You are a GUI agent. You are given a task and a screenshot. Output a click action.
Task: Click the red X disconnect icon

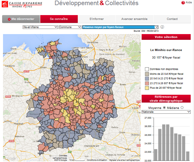[9, 19]
